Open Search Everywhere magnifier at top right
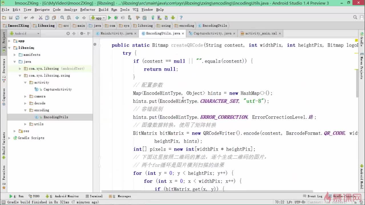The image size is (365, 205). pyautogui.click(x=355, y=18)
